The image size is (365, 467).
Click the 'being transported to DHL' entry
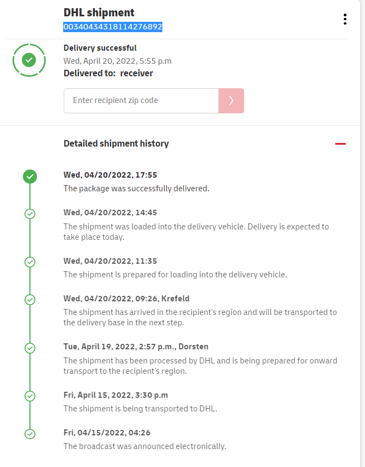point(140,408)
